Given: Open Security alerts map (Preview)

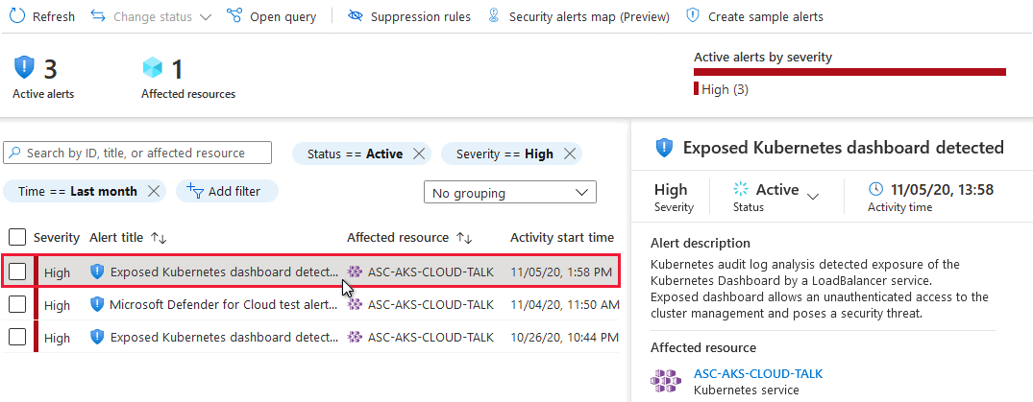Looking at the screenshot, I should [578, 16].
